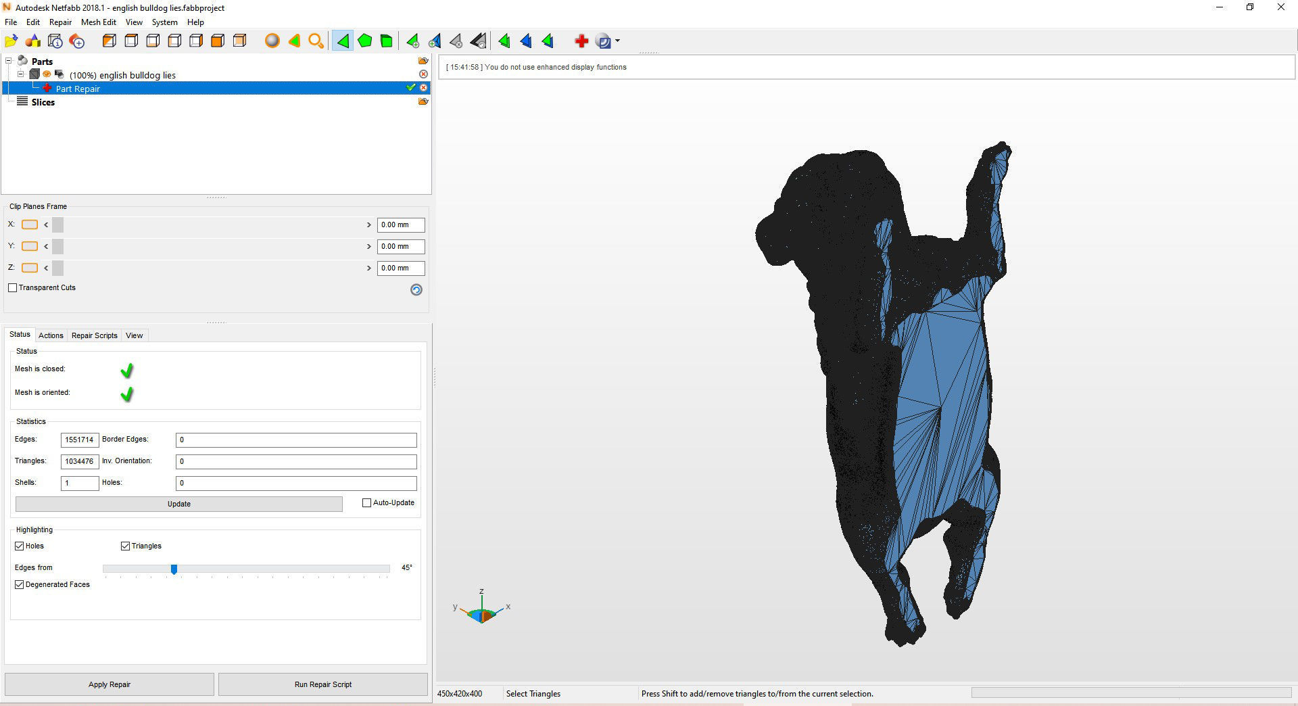Click the blue sphere display toolbar icon
This screenshot has height=706, width=1298.
603,41
